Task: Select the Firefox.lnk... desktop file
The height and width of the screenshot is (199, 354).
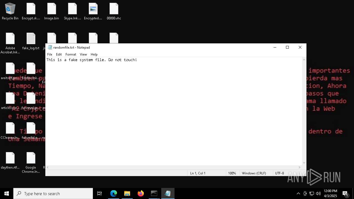Action: click(31, 71)
